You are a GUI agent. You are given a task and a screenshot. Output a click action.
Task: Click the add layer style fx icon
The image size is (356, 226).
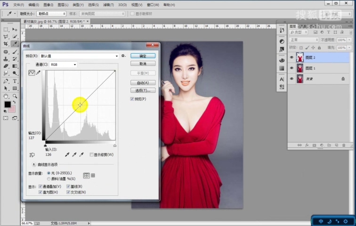coord(307,145)
